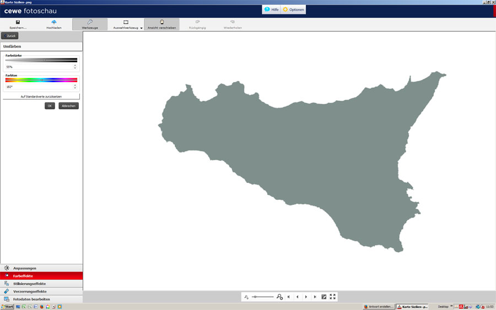The image size is (496, 310).
Task: Open the Auswahlwerkzeug dropdown arrow
Action: pyautogui.click(x=141, y=28)
